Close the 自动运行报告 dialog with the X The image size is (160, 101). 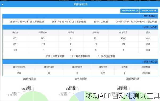click(3, 5)
